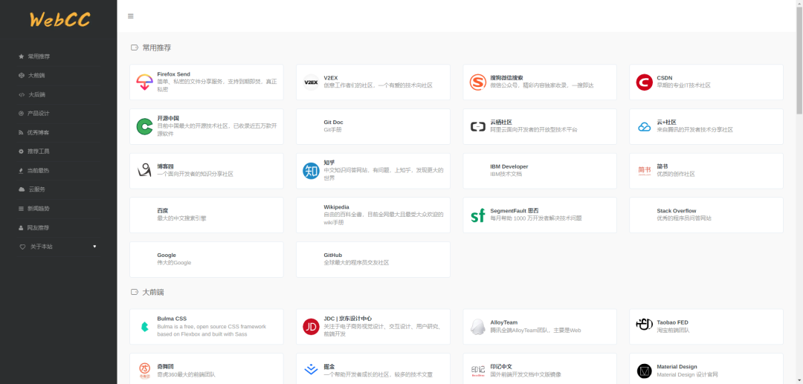This screenshot has height=384, width=803.
Task: Click the RSS icon beside 优秀博客
Action: tap(21, 132)
